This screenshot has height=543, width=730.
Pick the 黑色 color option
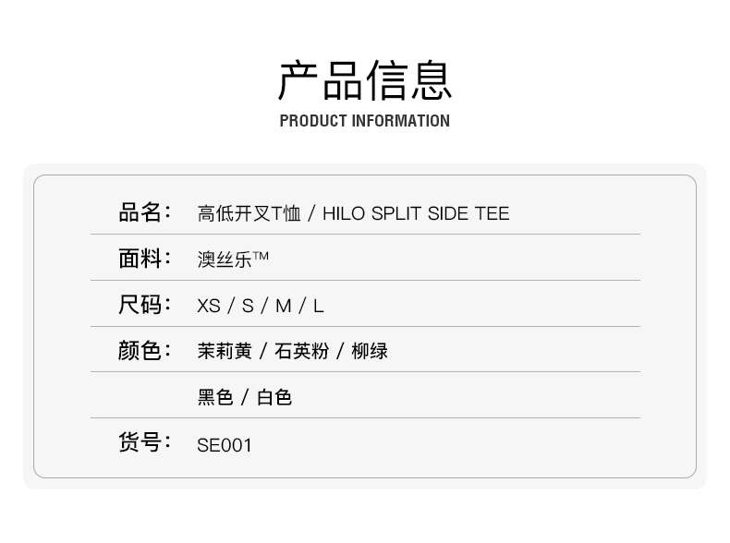point(215,398)
